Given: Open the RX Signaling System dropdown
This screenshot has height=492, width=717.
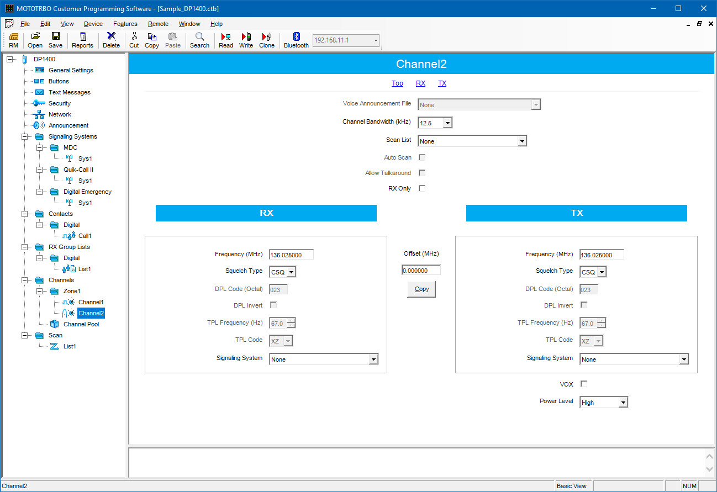Looking at the screenshot, I should (x=373, y=359).
